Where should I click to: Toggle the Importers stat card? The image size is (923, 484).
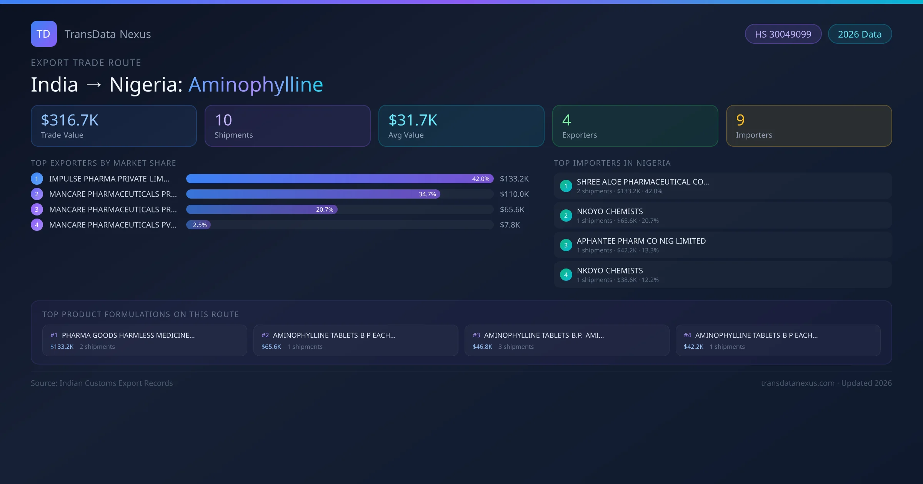(x=809, y=126)
